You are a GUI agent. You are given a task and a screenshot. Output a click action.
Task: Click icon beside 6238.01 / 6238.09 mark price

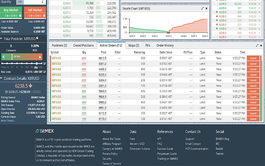(7, 92)
